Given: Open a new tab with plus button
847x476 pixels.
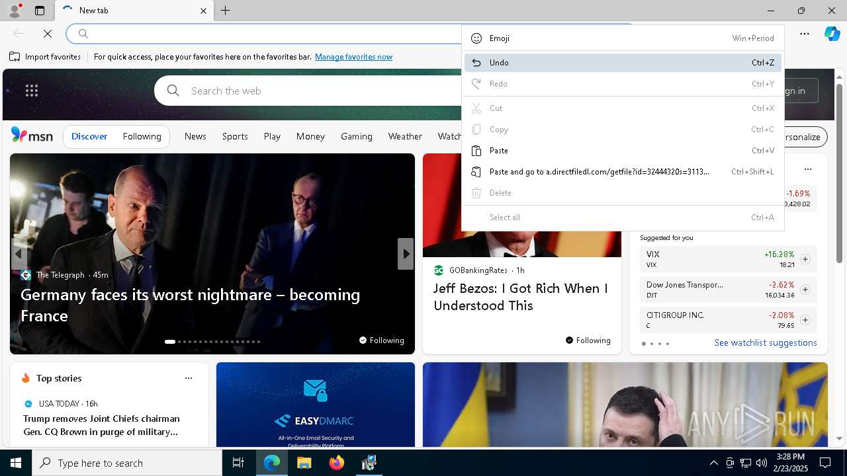Looking at the screenshot, I should click(226, 11).
